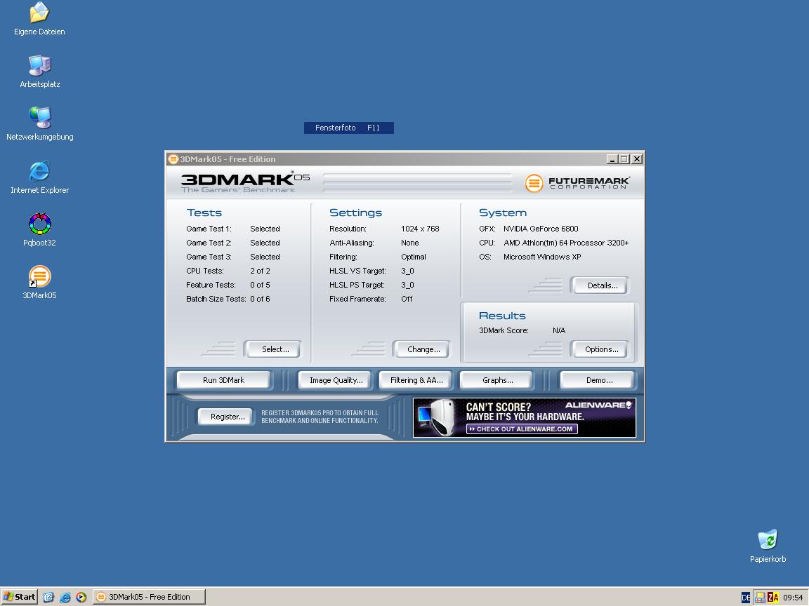Click the Alienware advertisement banner
Image resolution: width=809 pixels, height=606 pixels.
click(525, 417)
